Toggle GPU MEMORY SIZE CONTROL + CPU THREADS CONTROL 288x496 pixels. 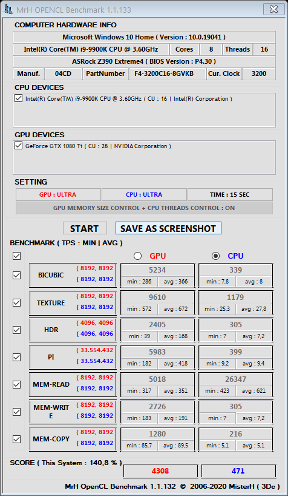(x=144, y=208)
